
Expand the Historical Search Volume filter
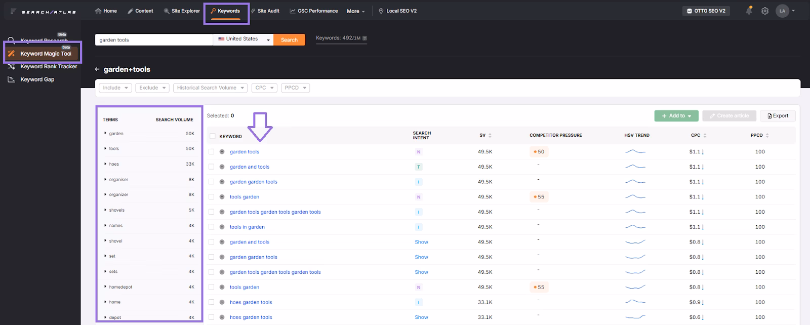click(210, 88)
